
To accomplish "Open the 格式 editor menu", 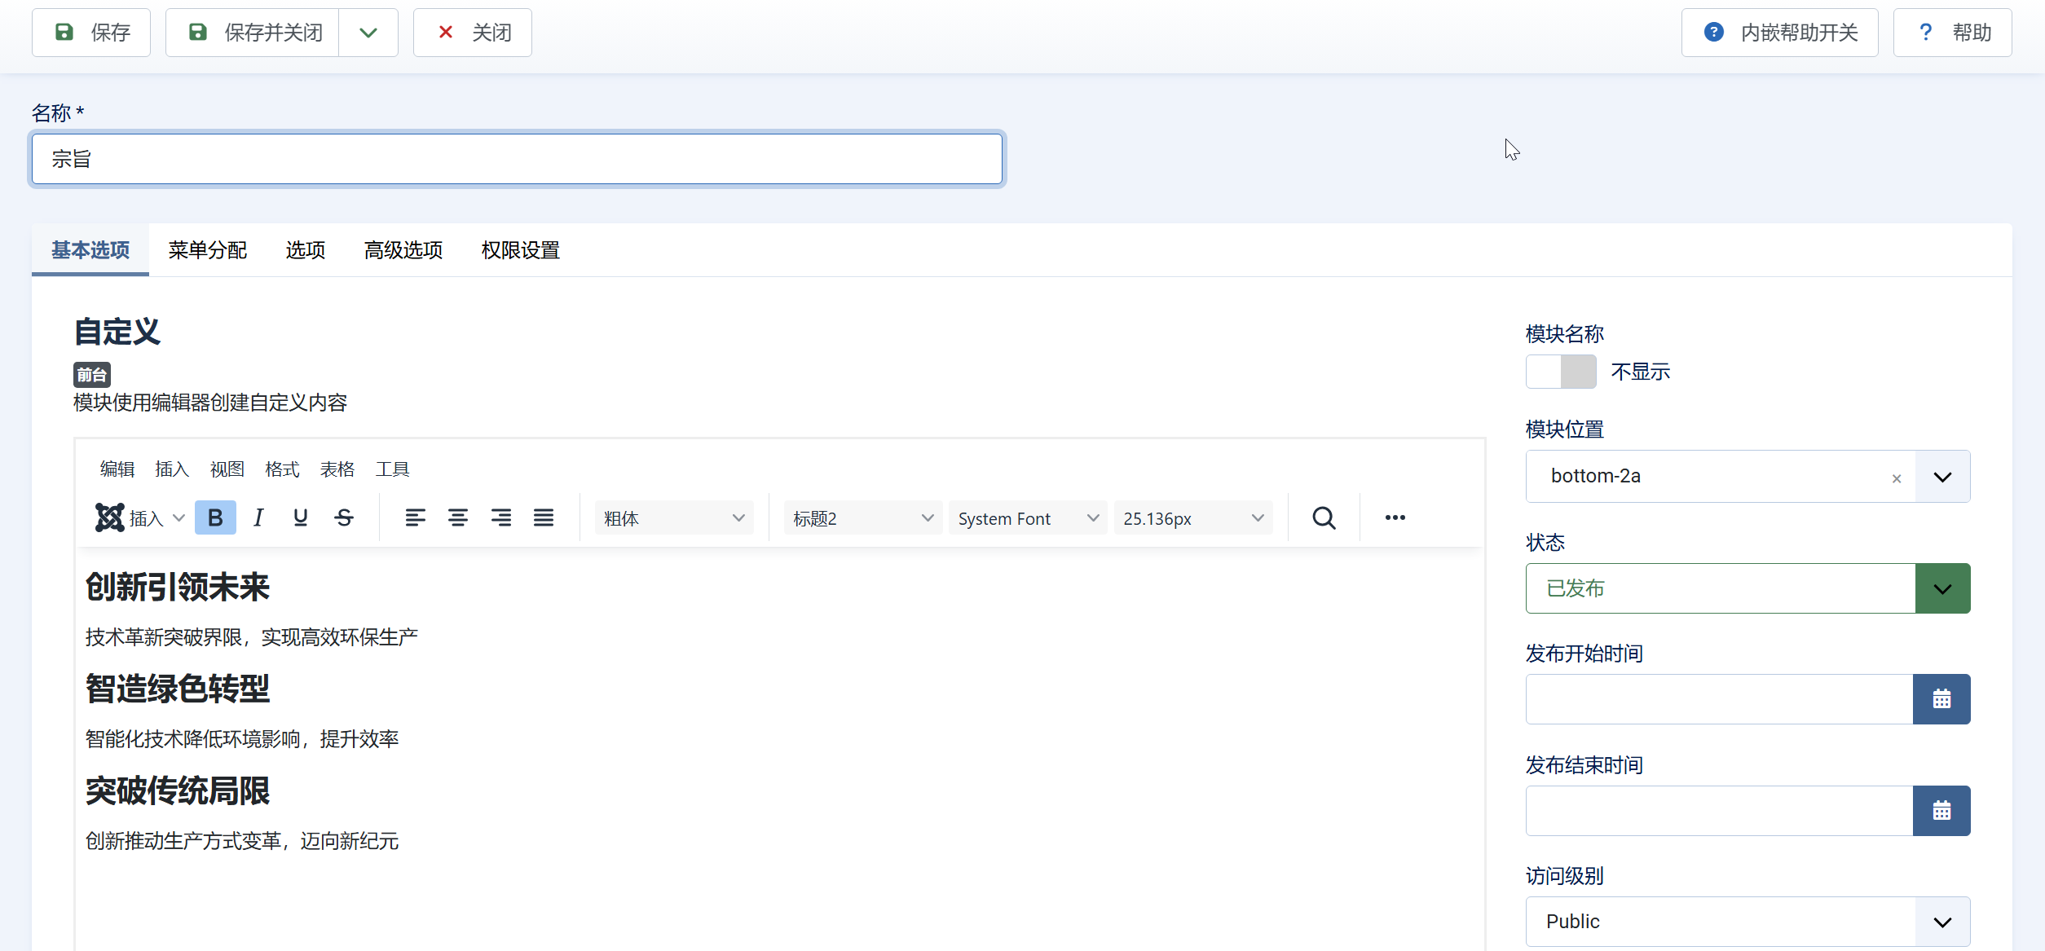I will click(x=282, y=469).
